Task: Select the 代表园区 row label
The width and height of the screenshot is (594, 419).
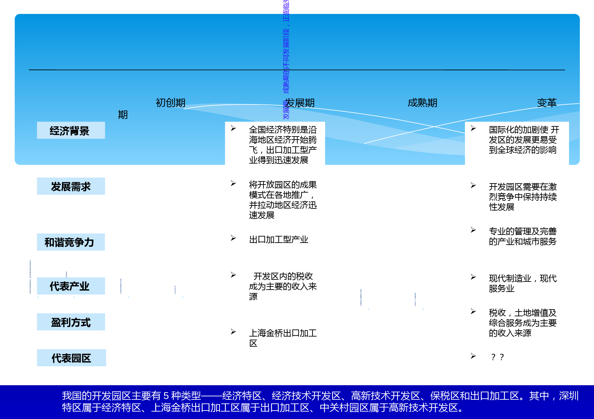Action: click(71, 358)
